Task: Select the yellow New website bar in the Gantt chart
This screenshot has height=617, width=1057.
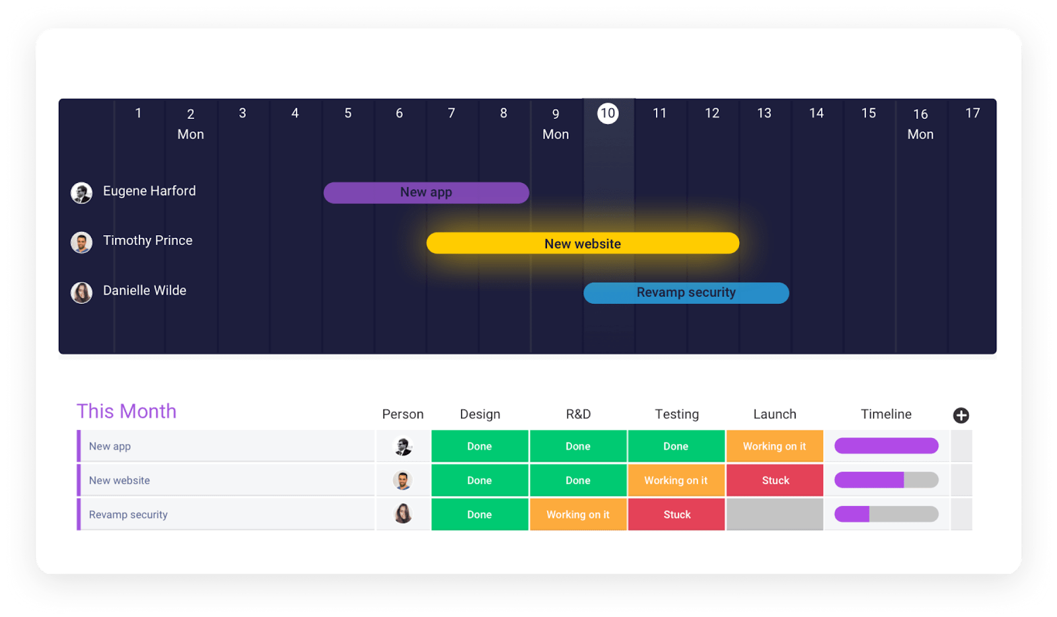Action: pyautogui.click(x=582, y=243)
